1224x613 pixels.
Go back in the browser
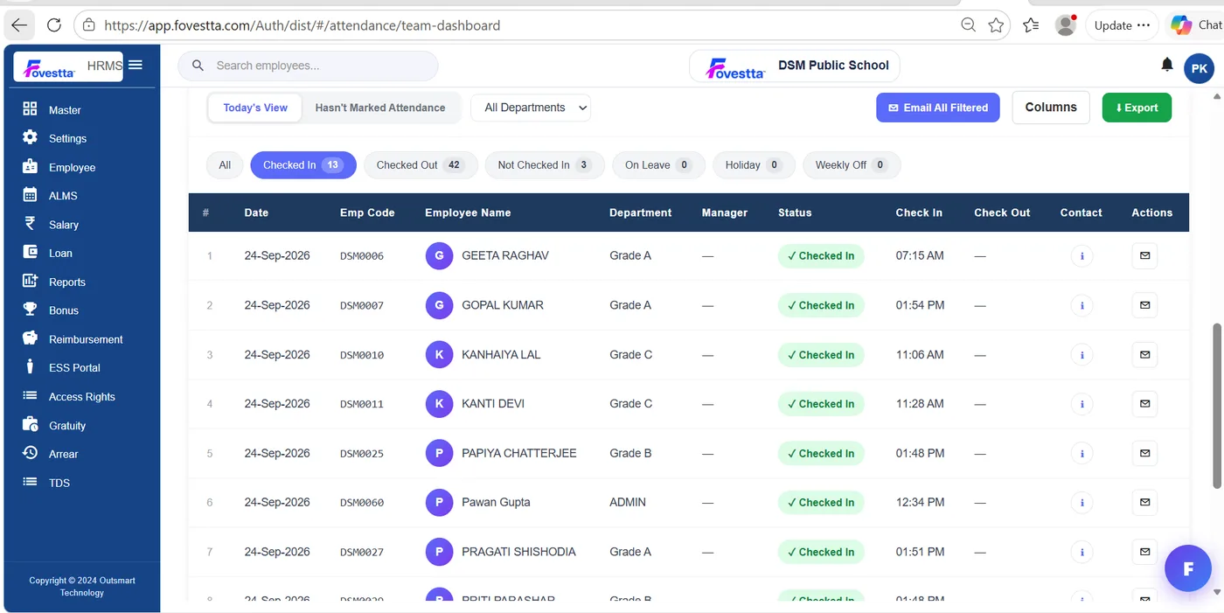click(19, 25)
